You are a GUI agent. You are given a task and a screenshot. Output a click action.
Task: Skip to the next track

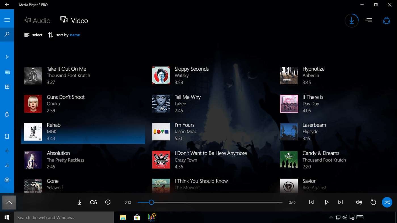click(341, 202)
